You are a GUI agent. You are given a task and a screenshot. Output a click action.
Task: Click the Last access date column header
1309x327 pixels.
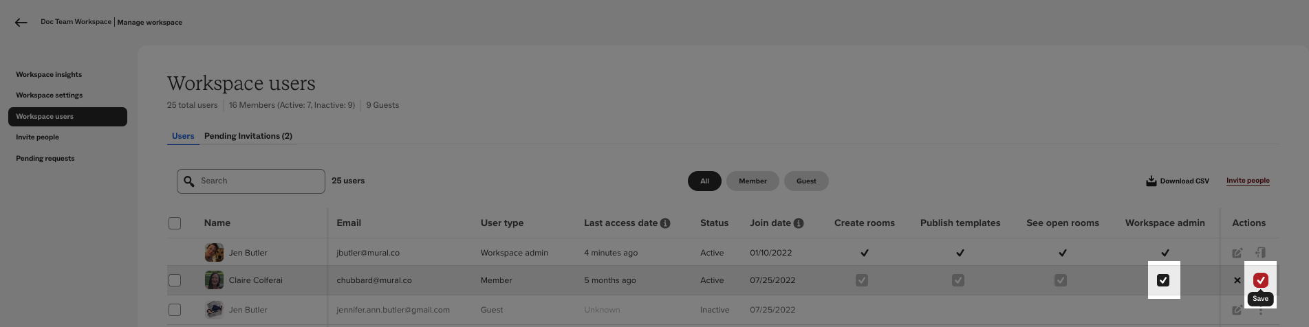click(x=620, y=223)
